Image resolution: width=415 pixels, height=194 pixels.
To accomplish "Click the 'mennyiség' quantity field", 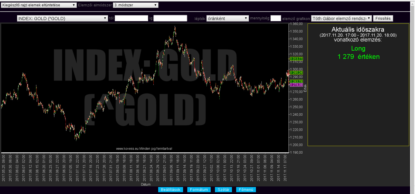I will [x=276, y=19].
